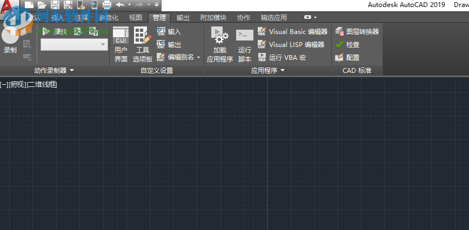Click Manage Action Macros icon
Screen dimensions: 469x230
click(x=94, y=31)
